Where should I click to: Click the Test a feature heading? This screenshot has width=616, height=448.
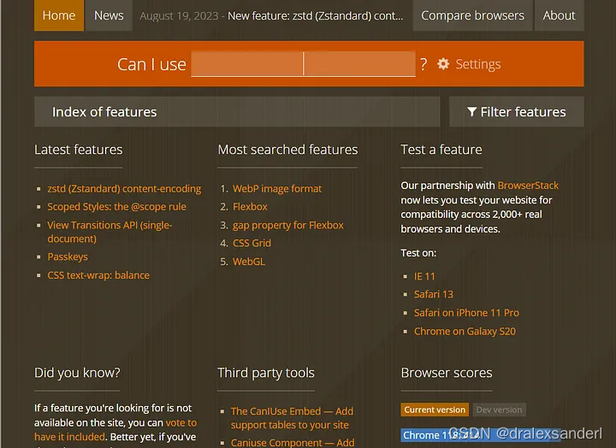coord(441,150)
